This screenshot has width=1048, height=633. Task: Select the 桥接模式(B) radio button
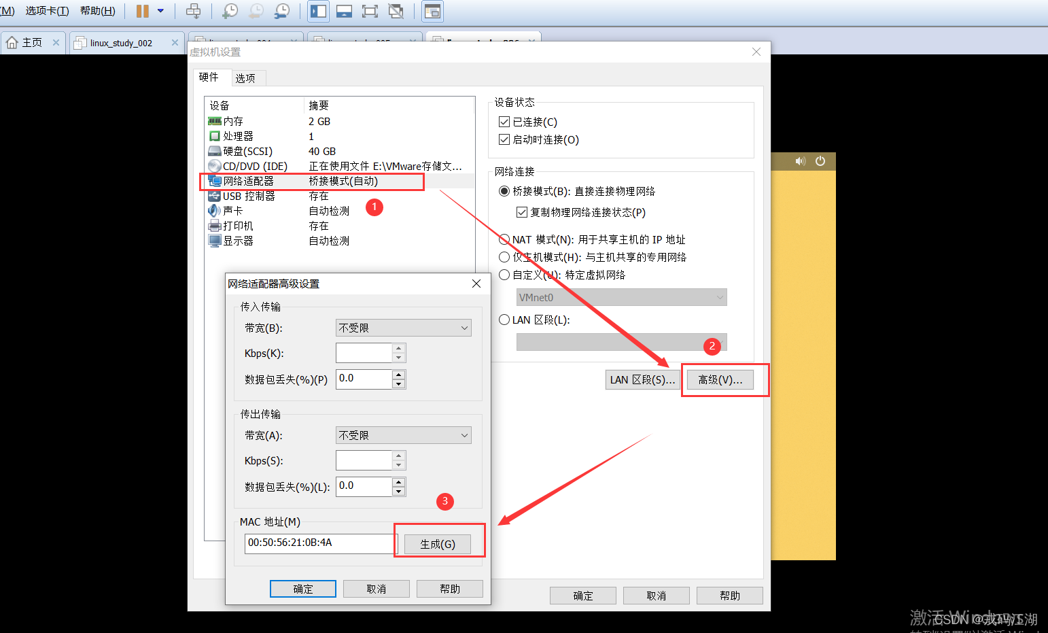click(x=504, y=191)
